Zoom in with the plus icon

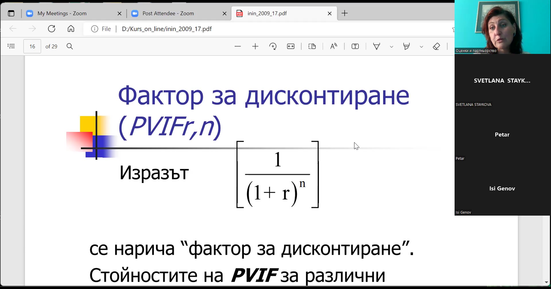[255, 46]
